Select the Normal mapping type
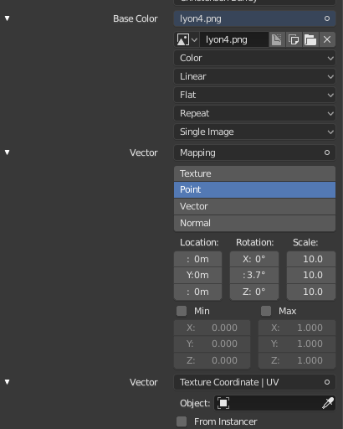343x429 pixels. coord(254,223)
